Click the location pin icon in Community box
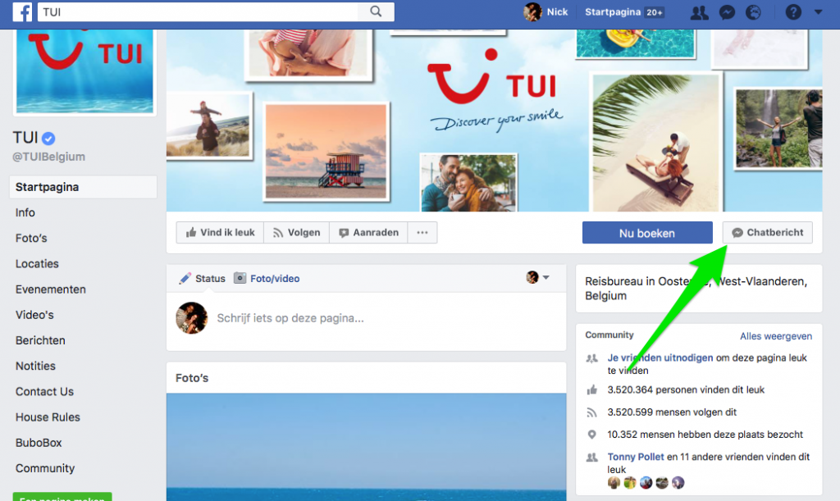 click(592, 435)
